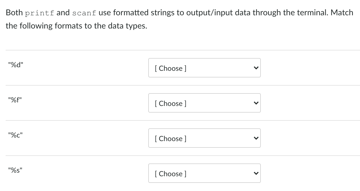360x191 pixels.
Task: Click the word "printf" in the question
Action: pos(40,13)
